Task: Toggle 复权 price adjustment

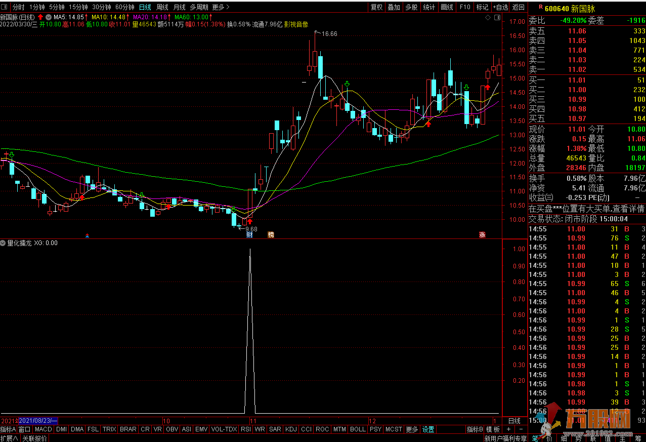Action: tap(377, 7)
